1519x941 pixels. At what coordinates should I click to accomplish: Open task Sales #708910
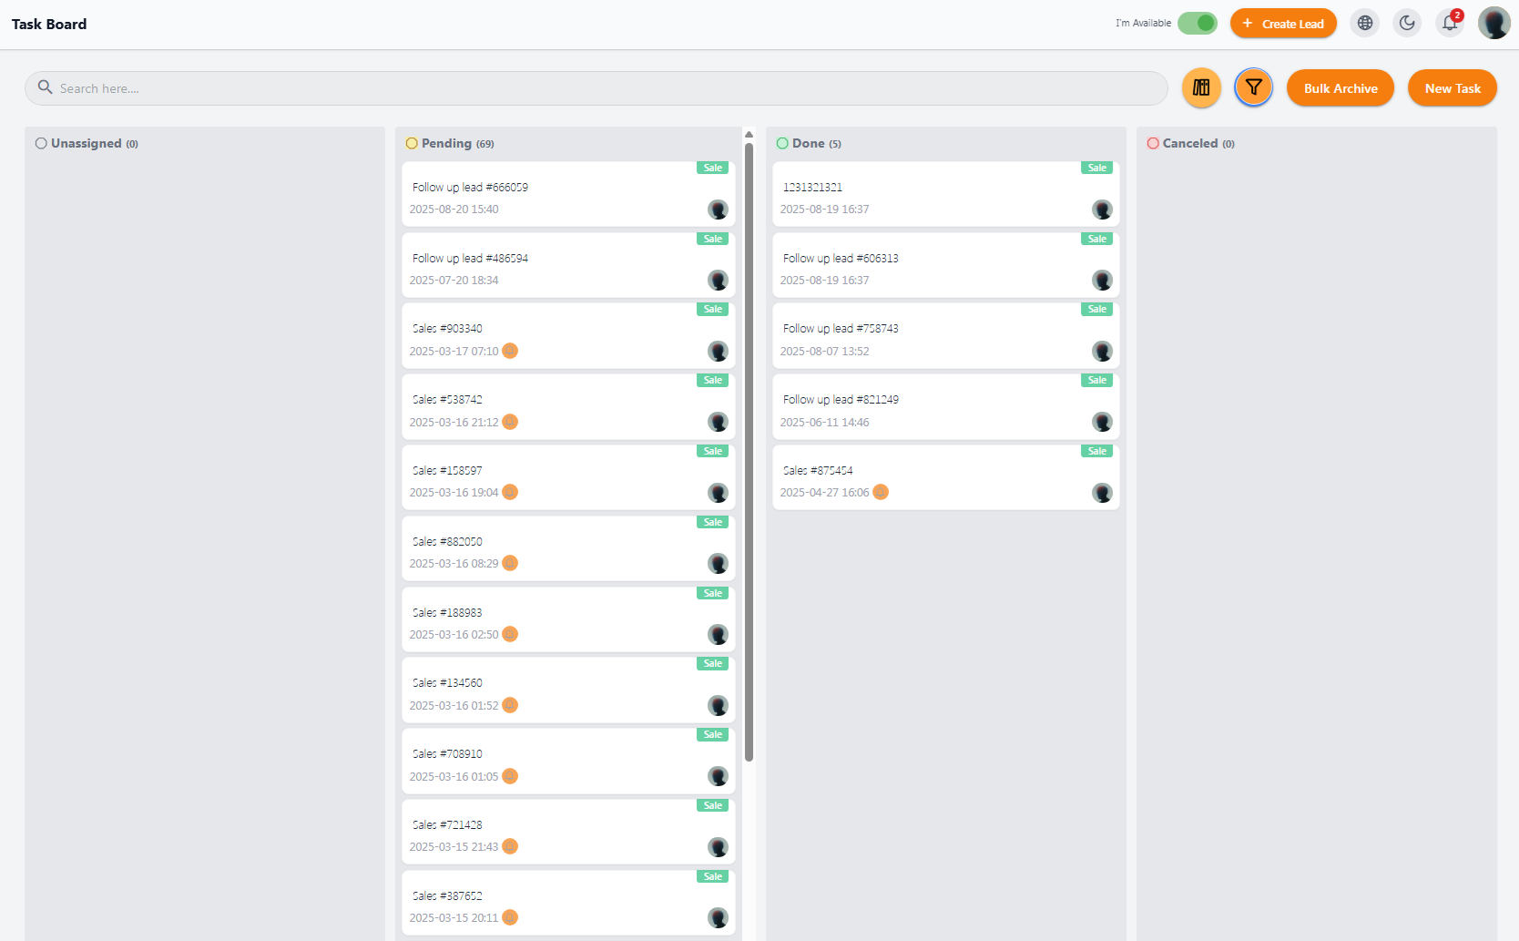[x=568, y=762]
